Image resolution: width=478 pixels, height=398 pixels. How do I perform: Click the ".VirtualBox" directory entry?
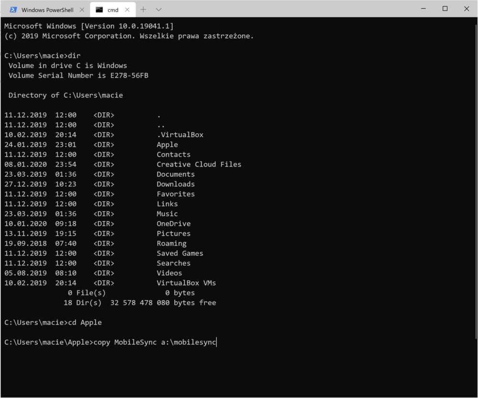click(180, 135)
